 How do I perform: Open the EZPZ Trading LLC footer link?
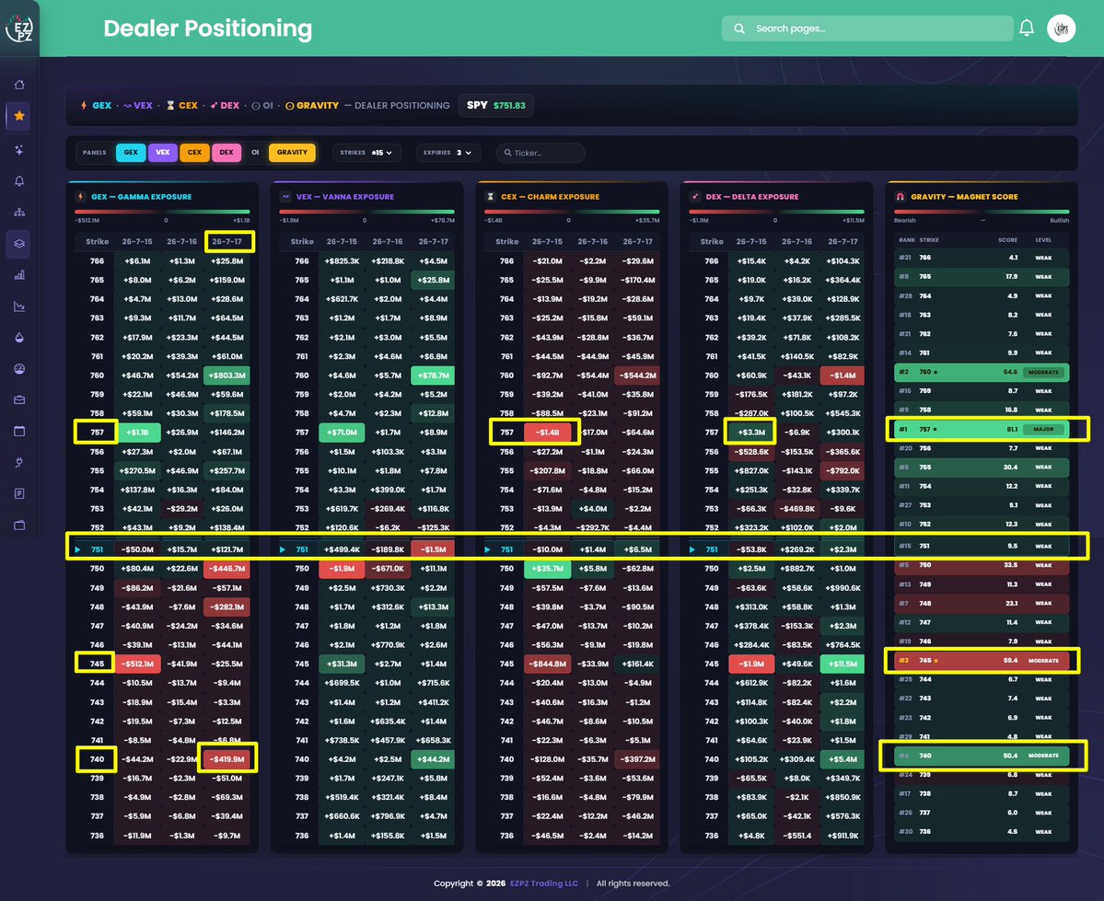point(543,884)
